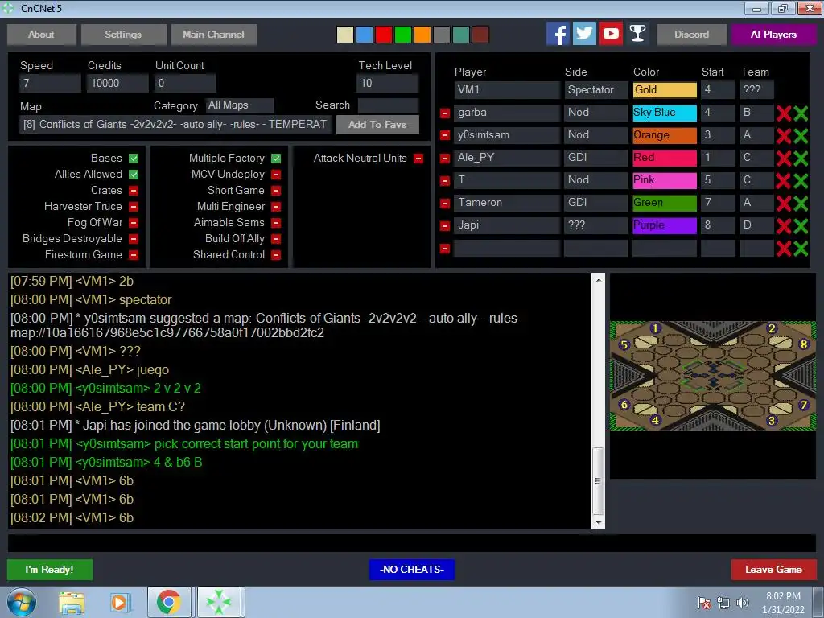824x618 pixels.
Task: Click the red minus beside Japi
Action: click(444, 226)
